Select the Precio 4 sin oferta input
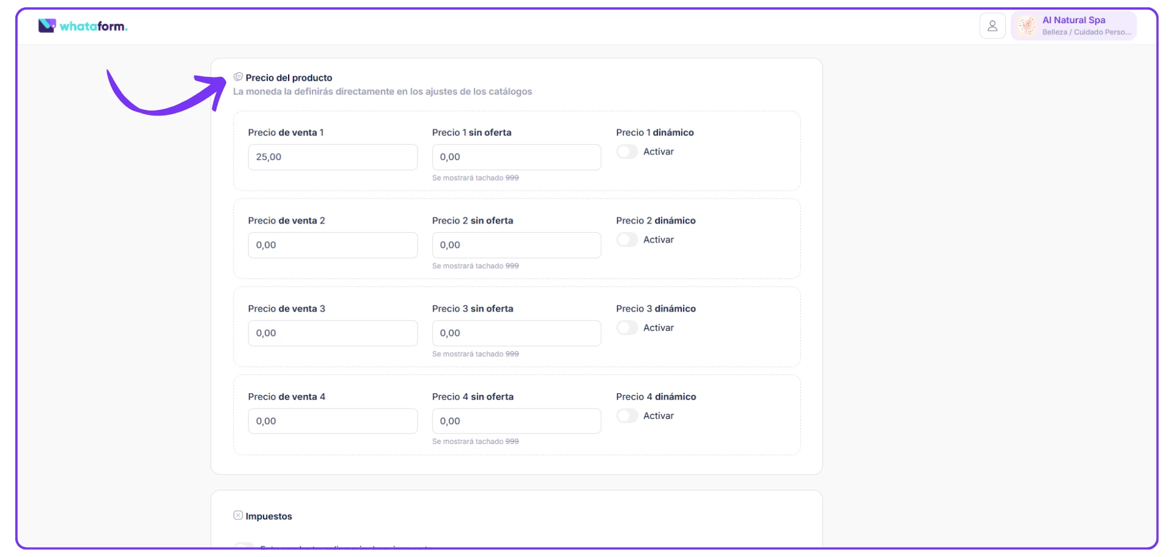This screenshot has width=1174, height=557. click(516, 421)
